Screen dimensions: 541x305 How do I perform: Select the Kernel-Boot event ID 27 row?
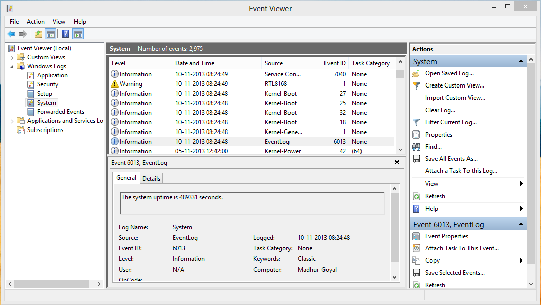252,94
